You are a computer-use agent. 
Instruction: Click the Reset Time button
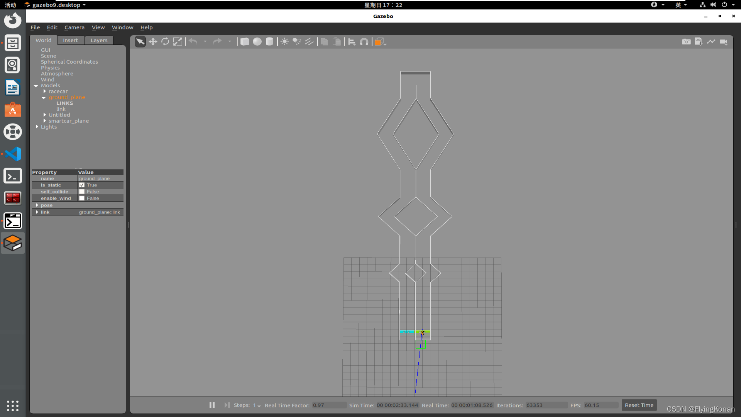tap(639, 405)
